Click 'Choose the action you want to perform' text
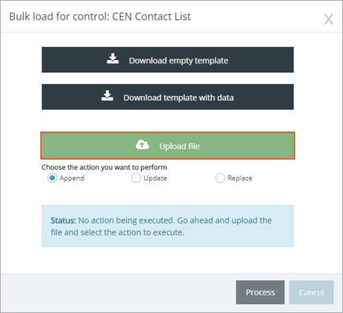 (x=105, y=167)
